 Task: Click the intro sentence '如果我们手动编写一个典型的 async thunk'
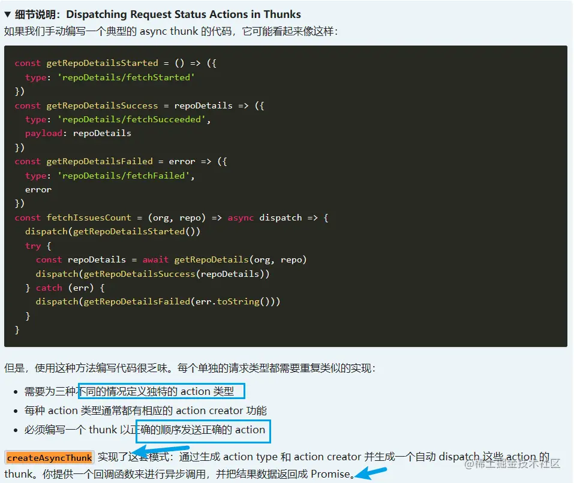(x=170, y=31)
